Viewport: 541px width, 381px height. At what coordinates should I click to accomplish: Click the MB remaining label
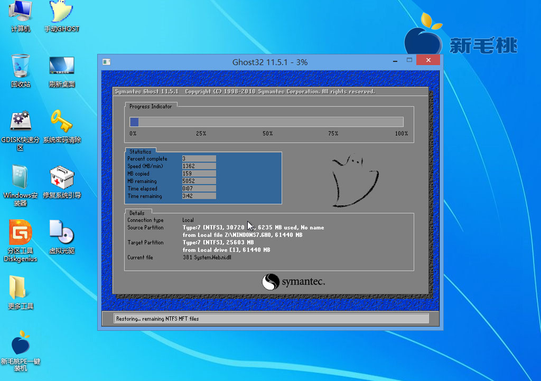[x=142, y=182]
